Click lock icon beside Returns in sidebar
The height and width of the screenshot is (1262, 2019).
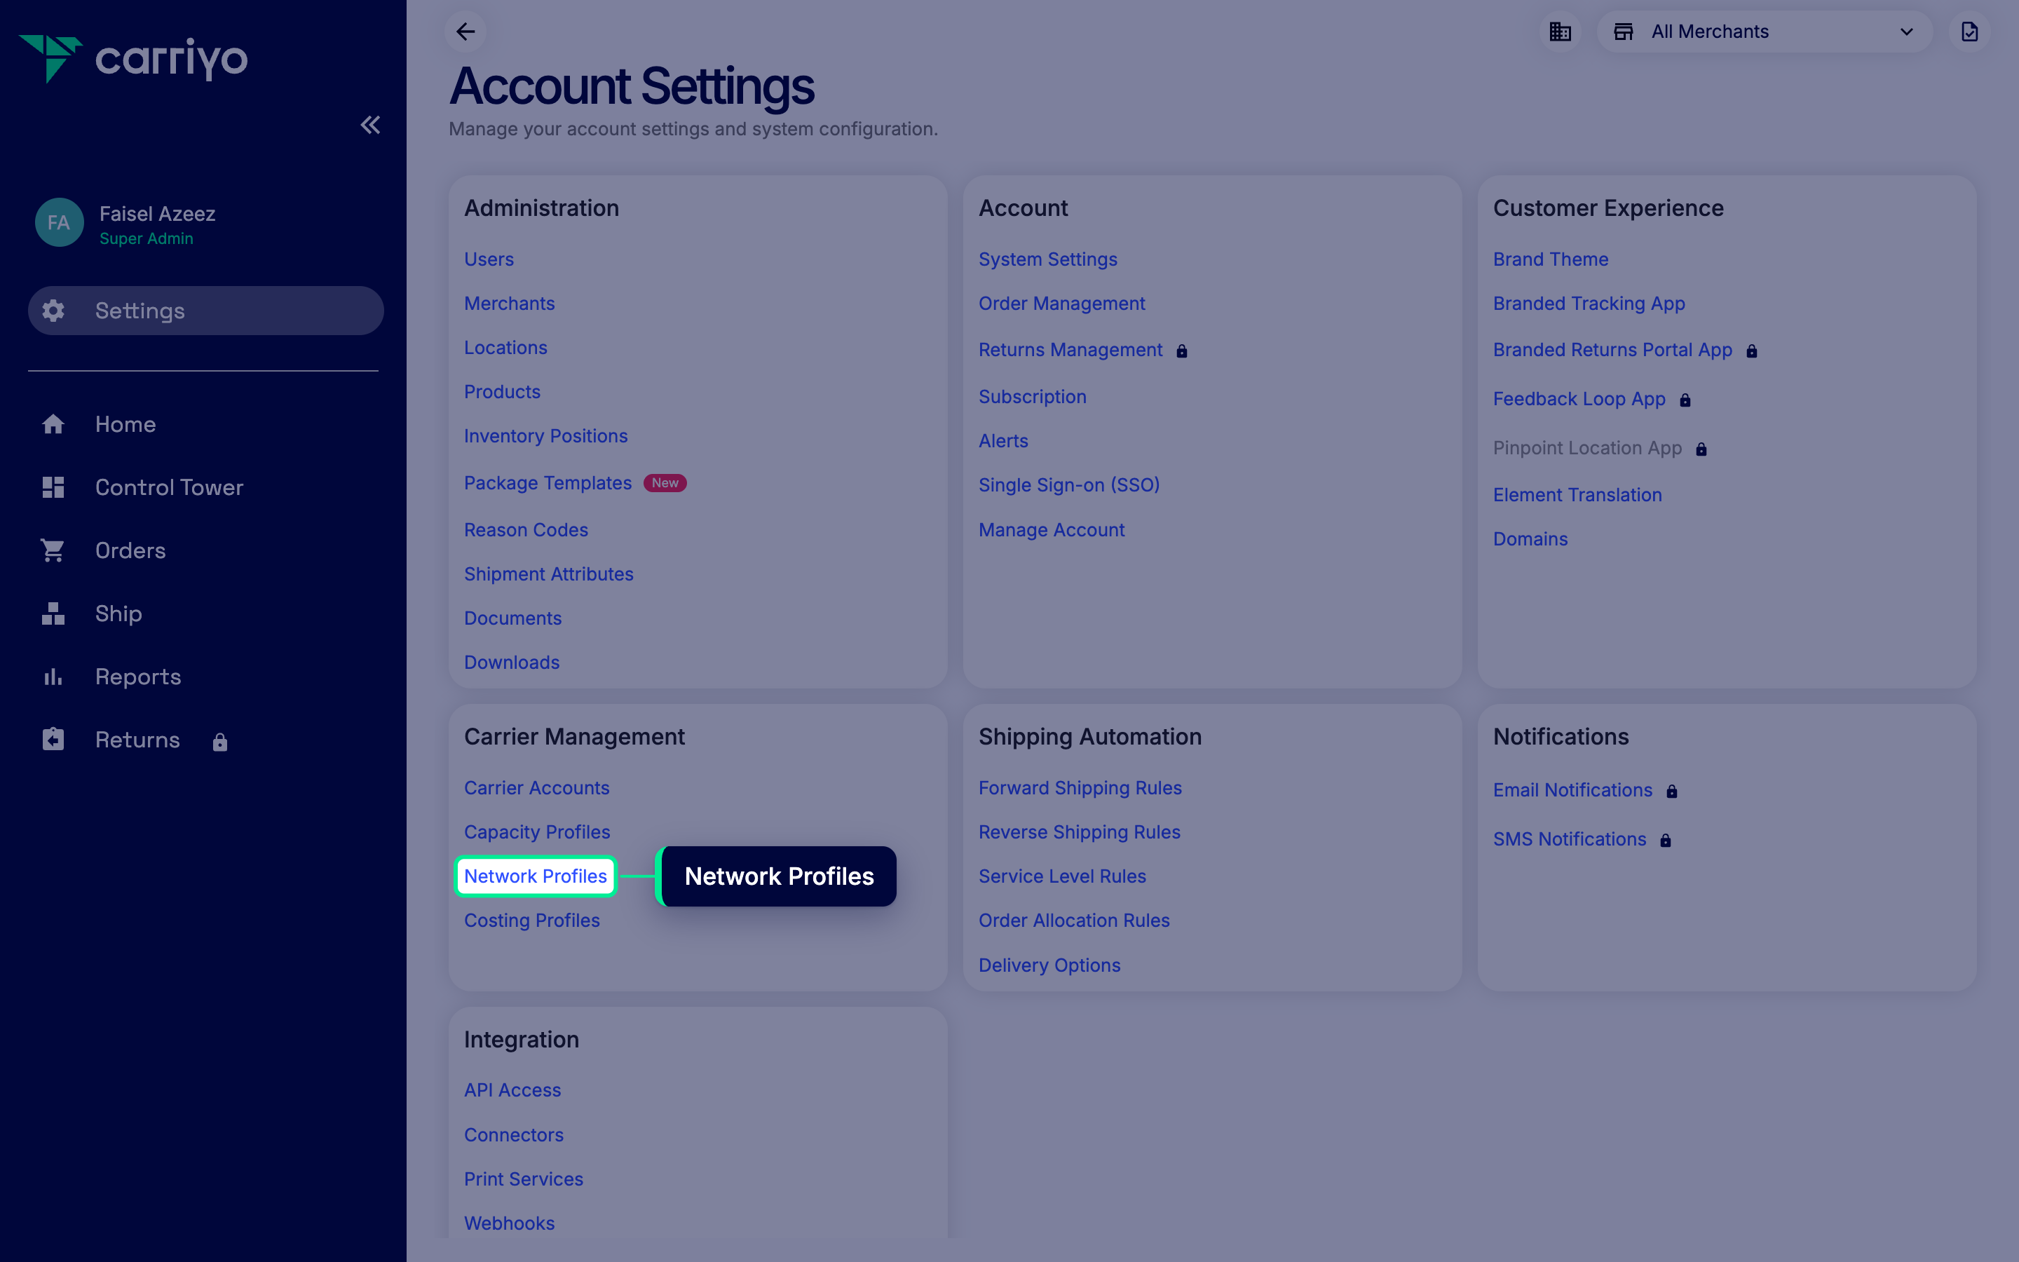click(220, 741)
